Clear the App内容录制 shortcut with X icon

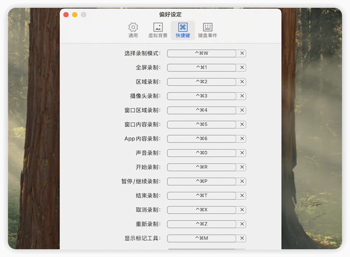click(242, 139)
